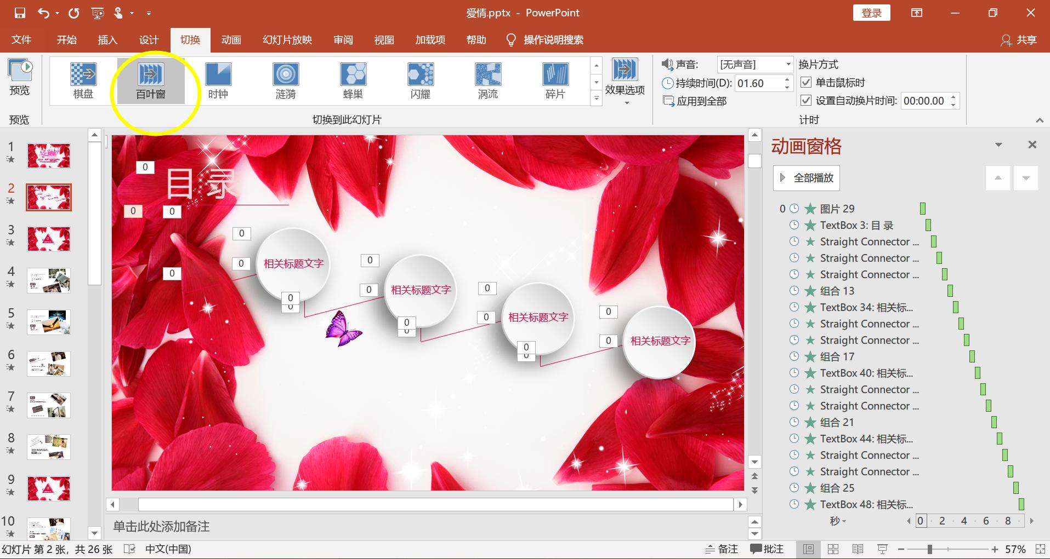
Task: Apply the 时钟 (Clock) transition effect
Action: [218, 80]
